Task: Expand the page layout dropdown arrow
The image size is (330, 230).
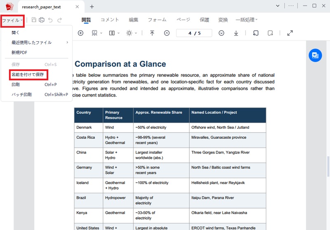Action: tap(118, 33)
